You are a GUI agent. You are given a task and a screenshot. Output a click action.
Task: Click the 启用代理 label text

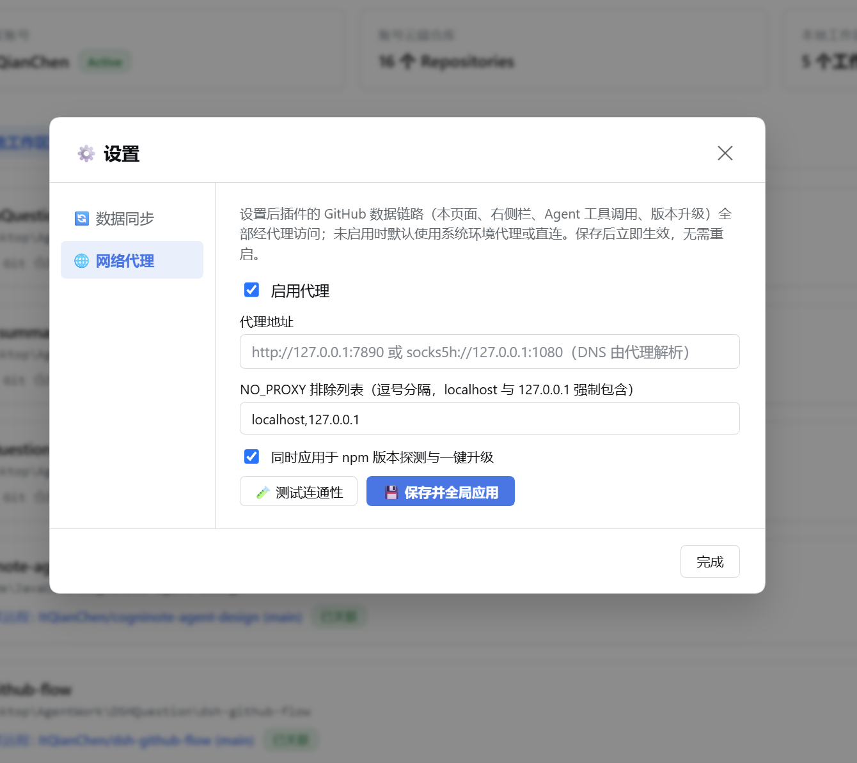[300, 291]
